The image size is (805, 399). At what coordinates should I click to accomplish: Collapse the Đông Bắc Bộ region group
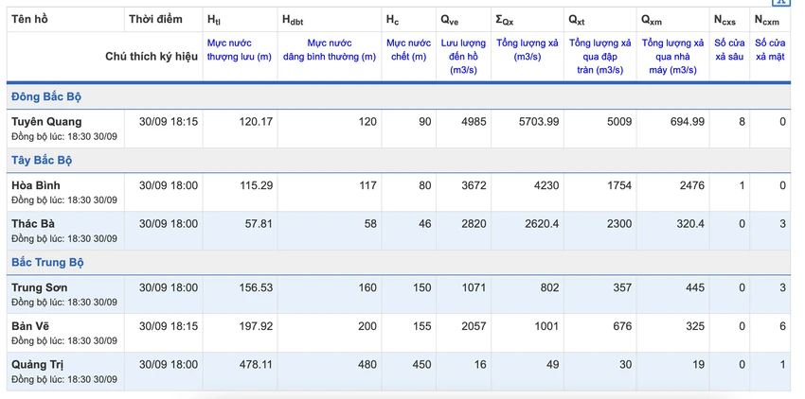pos(46,96)
